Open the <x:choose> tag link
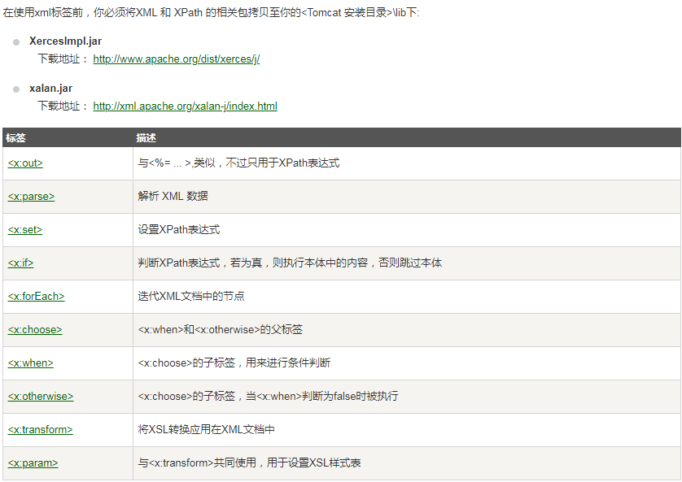The image size is (682, 482). [35, 329]
